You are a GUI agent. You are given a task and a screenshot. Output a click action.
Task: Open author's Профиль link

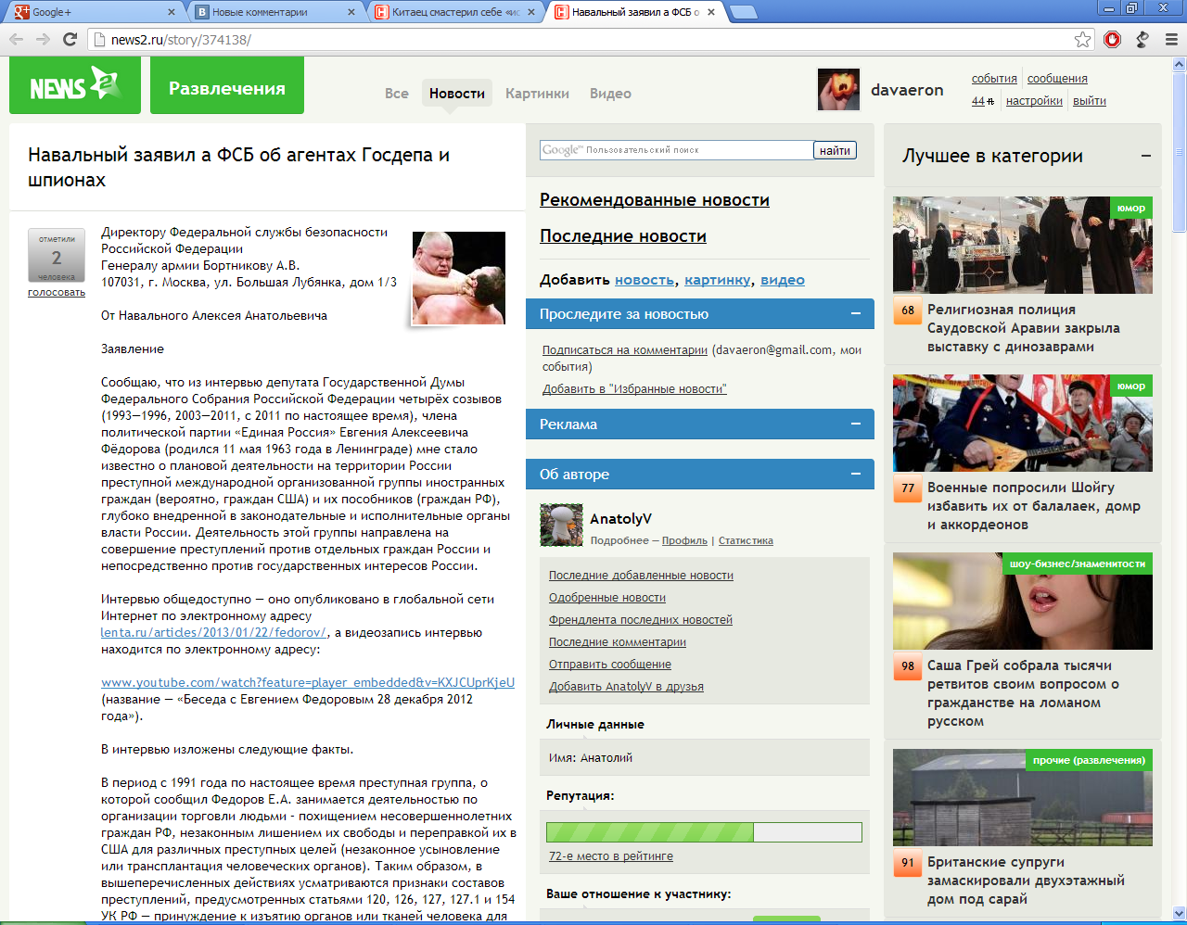pos(684,540)
